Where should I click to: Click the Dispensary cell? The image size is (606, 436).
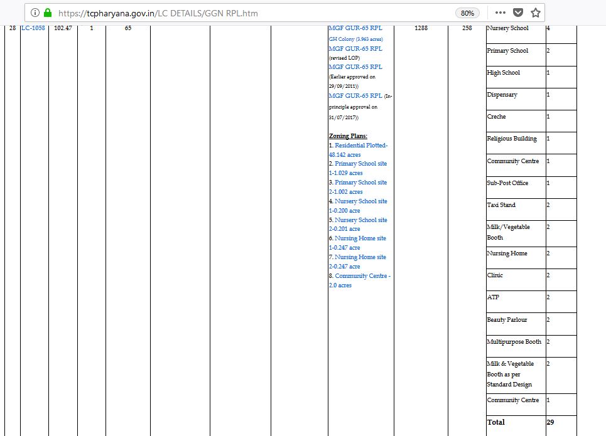[x=516, y=98]
